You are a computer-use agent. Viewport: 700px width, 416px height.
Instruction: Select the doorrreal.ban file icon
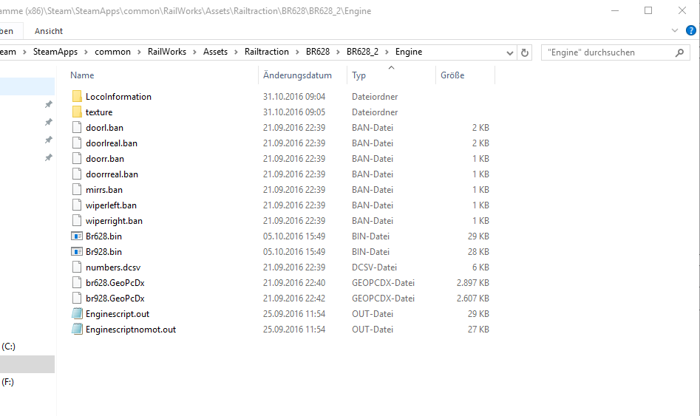pyautogui.click(x=77, y=174)
